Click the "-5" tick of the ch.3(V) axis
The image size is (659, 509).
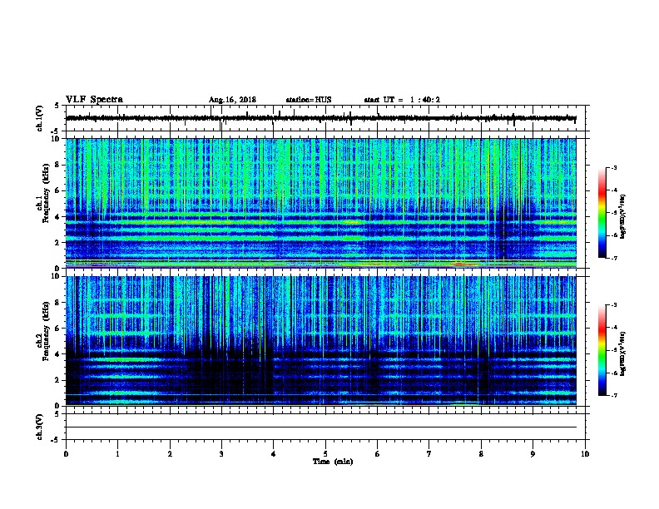pos(57,440)
